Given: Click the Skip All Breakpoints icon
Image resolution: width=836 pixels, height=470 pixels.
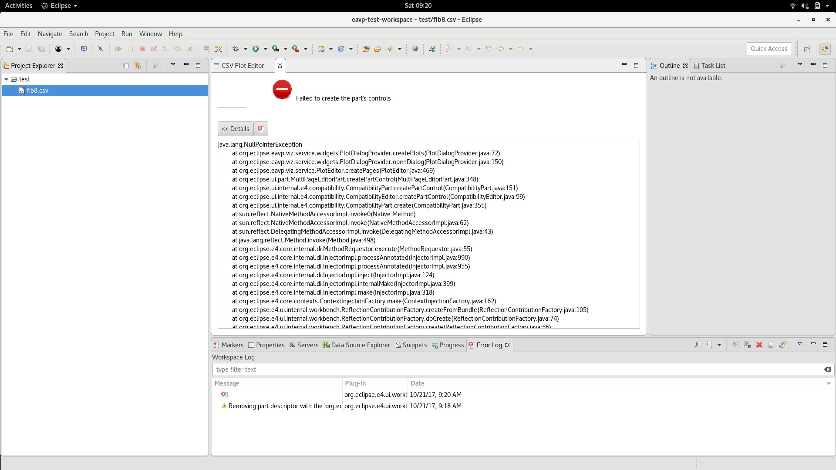Looking at the screenshot, I should [101, 49].
